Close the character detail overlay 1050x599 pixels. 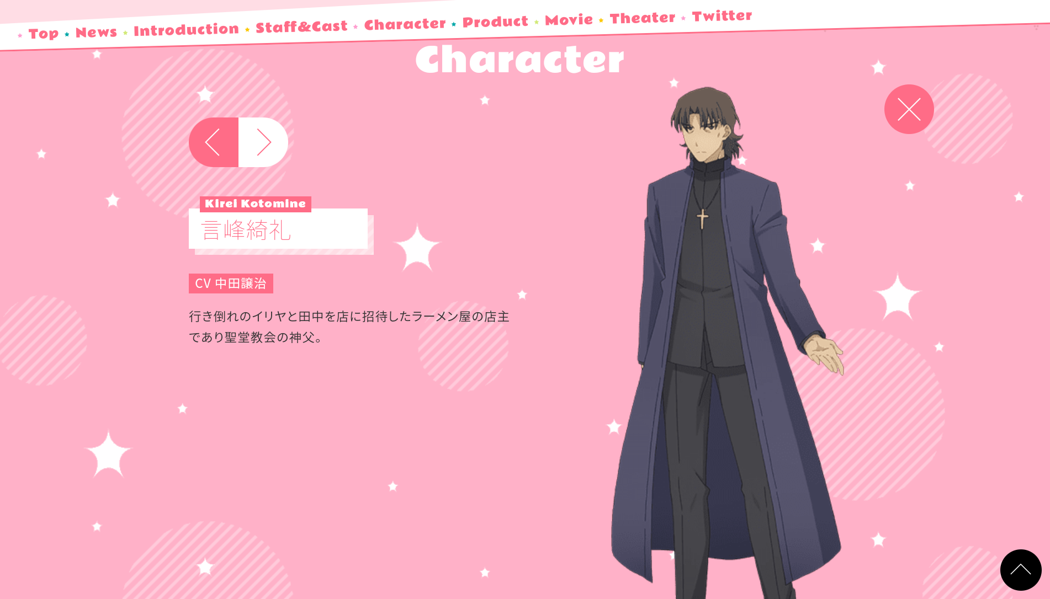[x=909, y=109]
